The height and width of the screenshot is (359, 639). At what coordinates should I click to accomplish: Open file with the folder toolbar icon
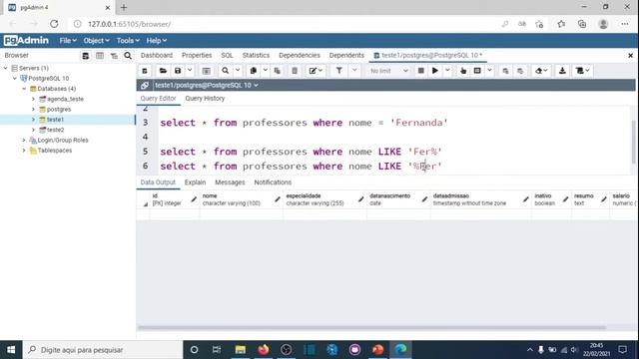point(163,71)
